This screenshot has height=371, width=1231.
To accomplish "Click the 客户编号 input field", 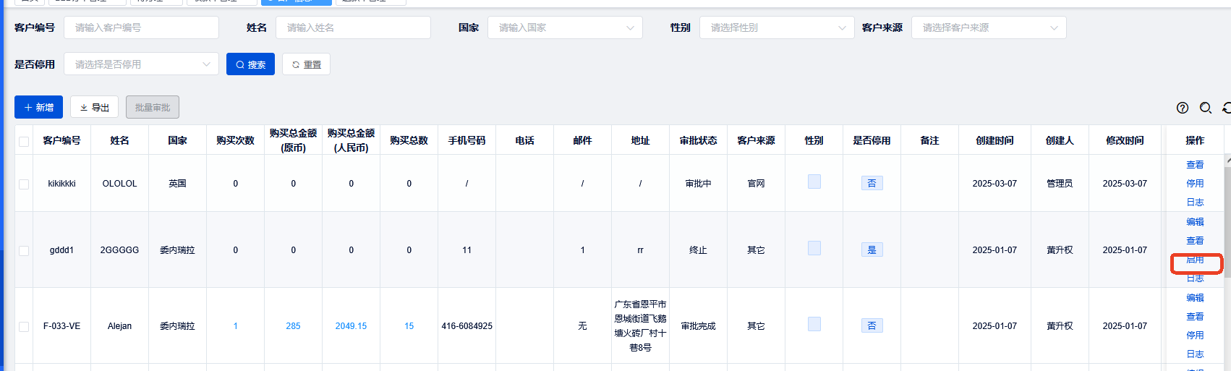I will [141, 27].
